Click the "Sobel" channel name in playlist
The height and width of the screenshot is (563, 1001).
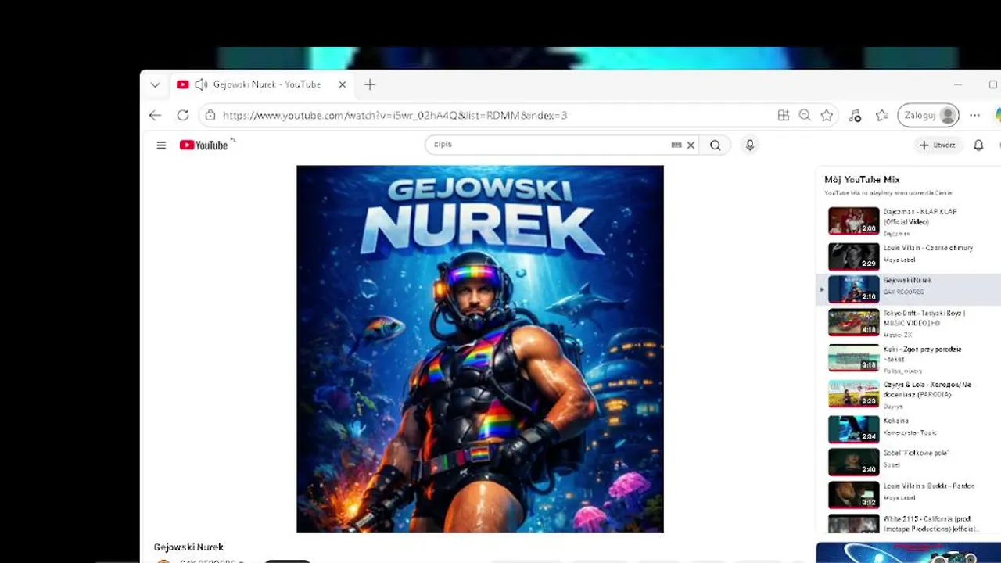pyautogui.click(x=892, y=464)
